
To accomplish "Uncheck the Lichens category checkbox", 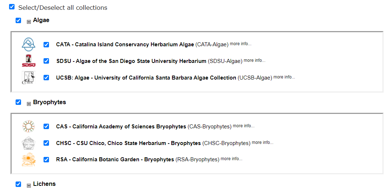I will click(19, 184).
